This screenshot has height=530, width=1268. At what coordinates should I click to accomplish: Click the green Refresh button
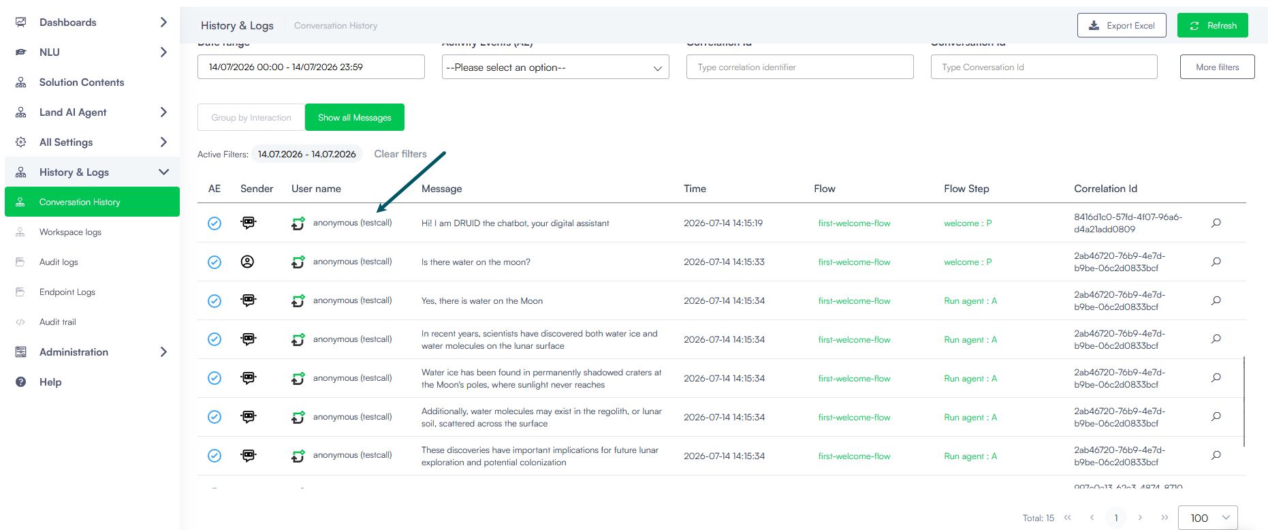pyautogui.click(x=1213, y=25)
